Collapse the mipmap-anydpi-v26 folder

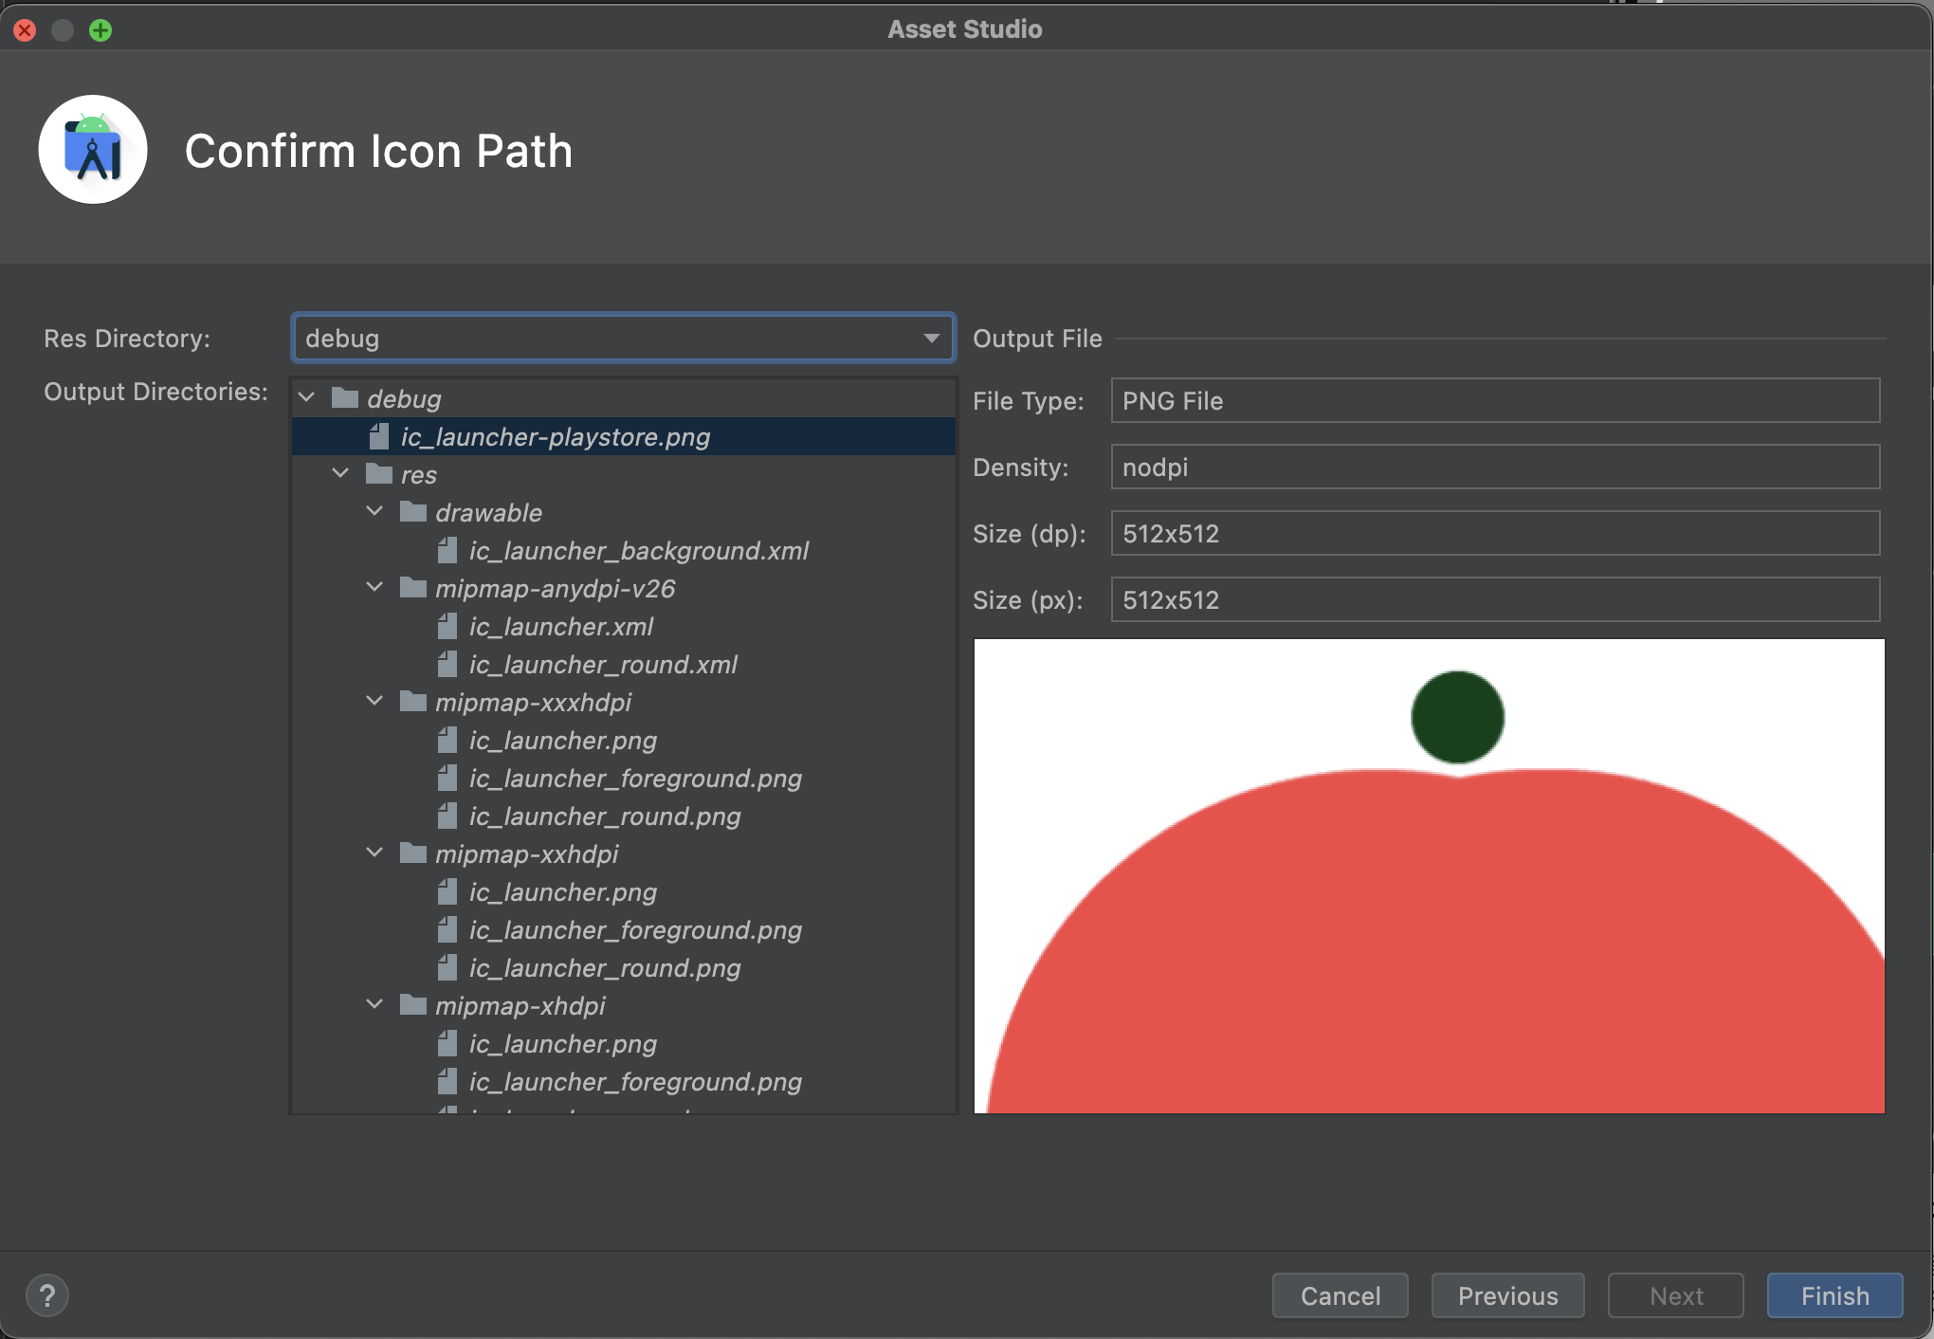point(374,588)
